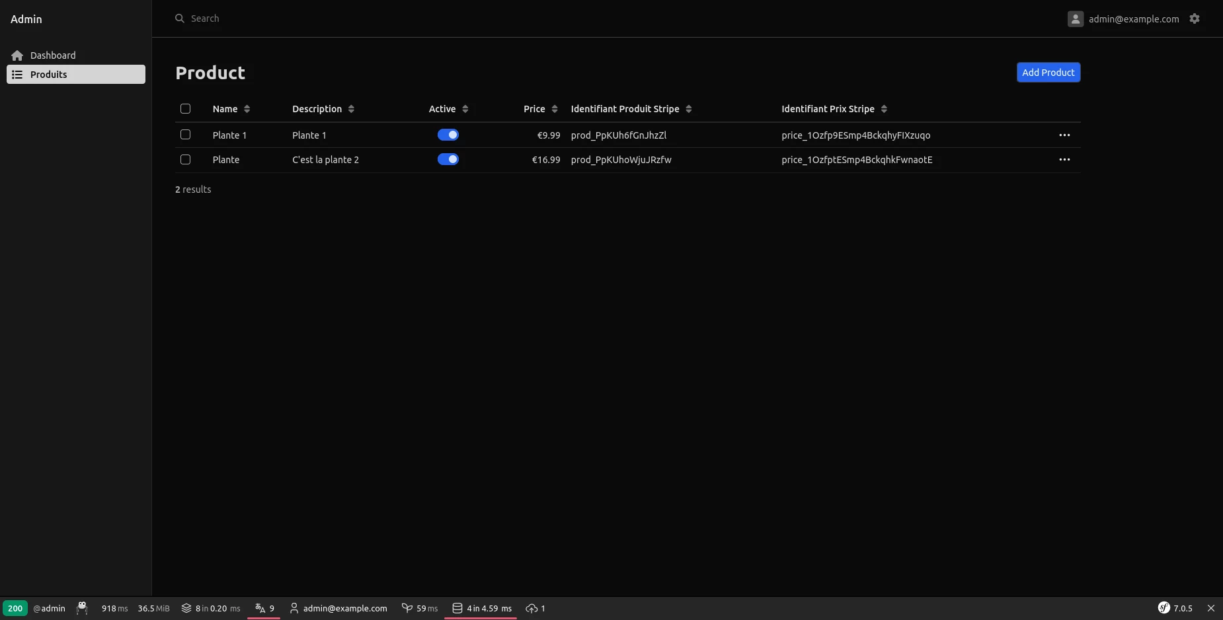Open the settings gear icon
The image size is (1223, 620).
(x=1195, y=18)
